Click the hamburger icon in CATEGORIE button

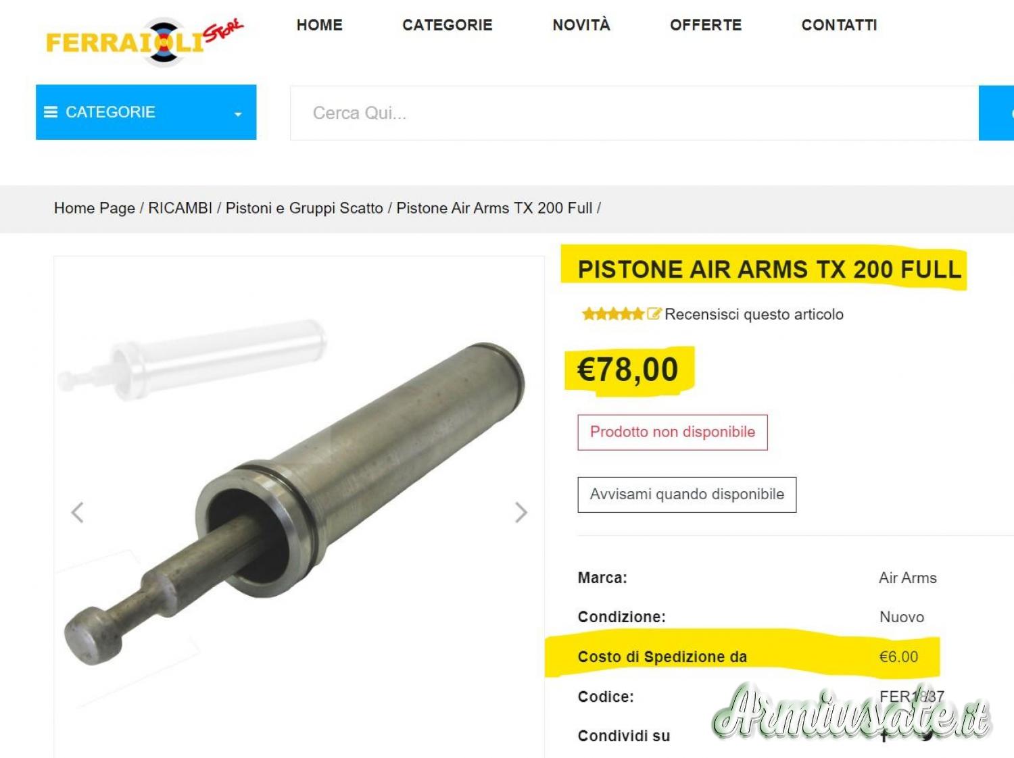(x=51, y=112)
